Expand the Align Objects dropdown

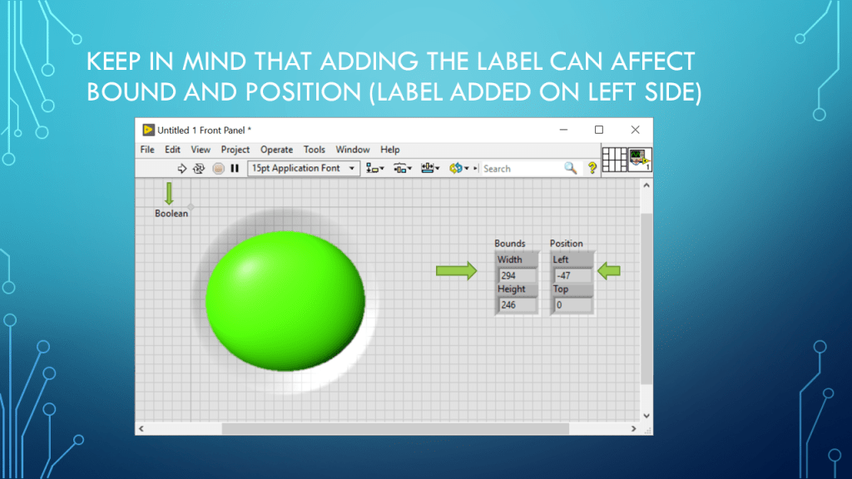pyautogui.click(x=374, y=168)
